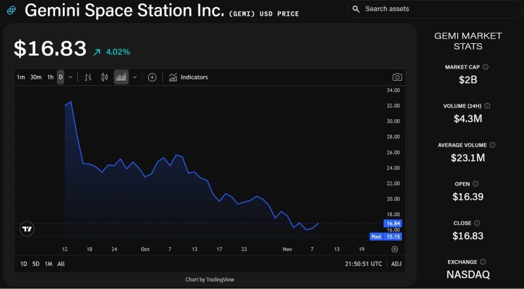Viewport: 524px width, 289px height.
Task: Expand the time interval dropdown arrow
Action: (x=70, y=77)
